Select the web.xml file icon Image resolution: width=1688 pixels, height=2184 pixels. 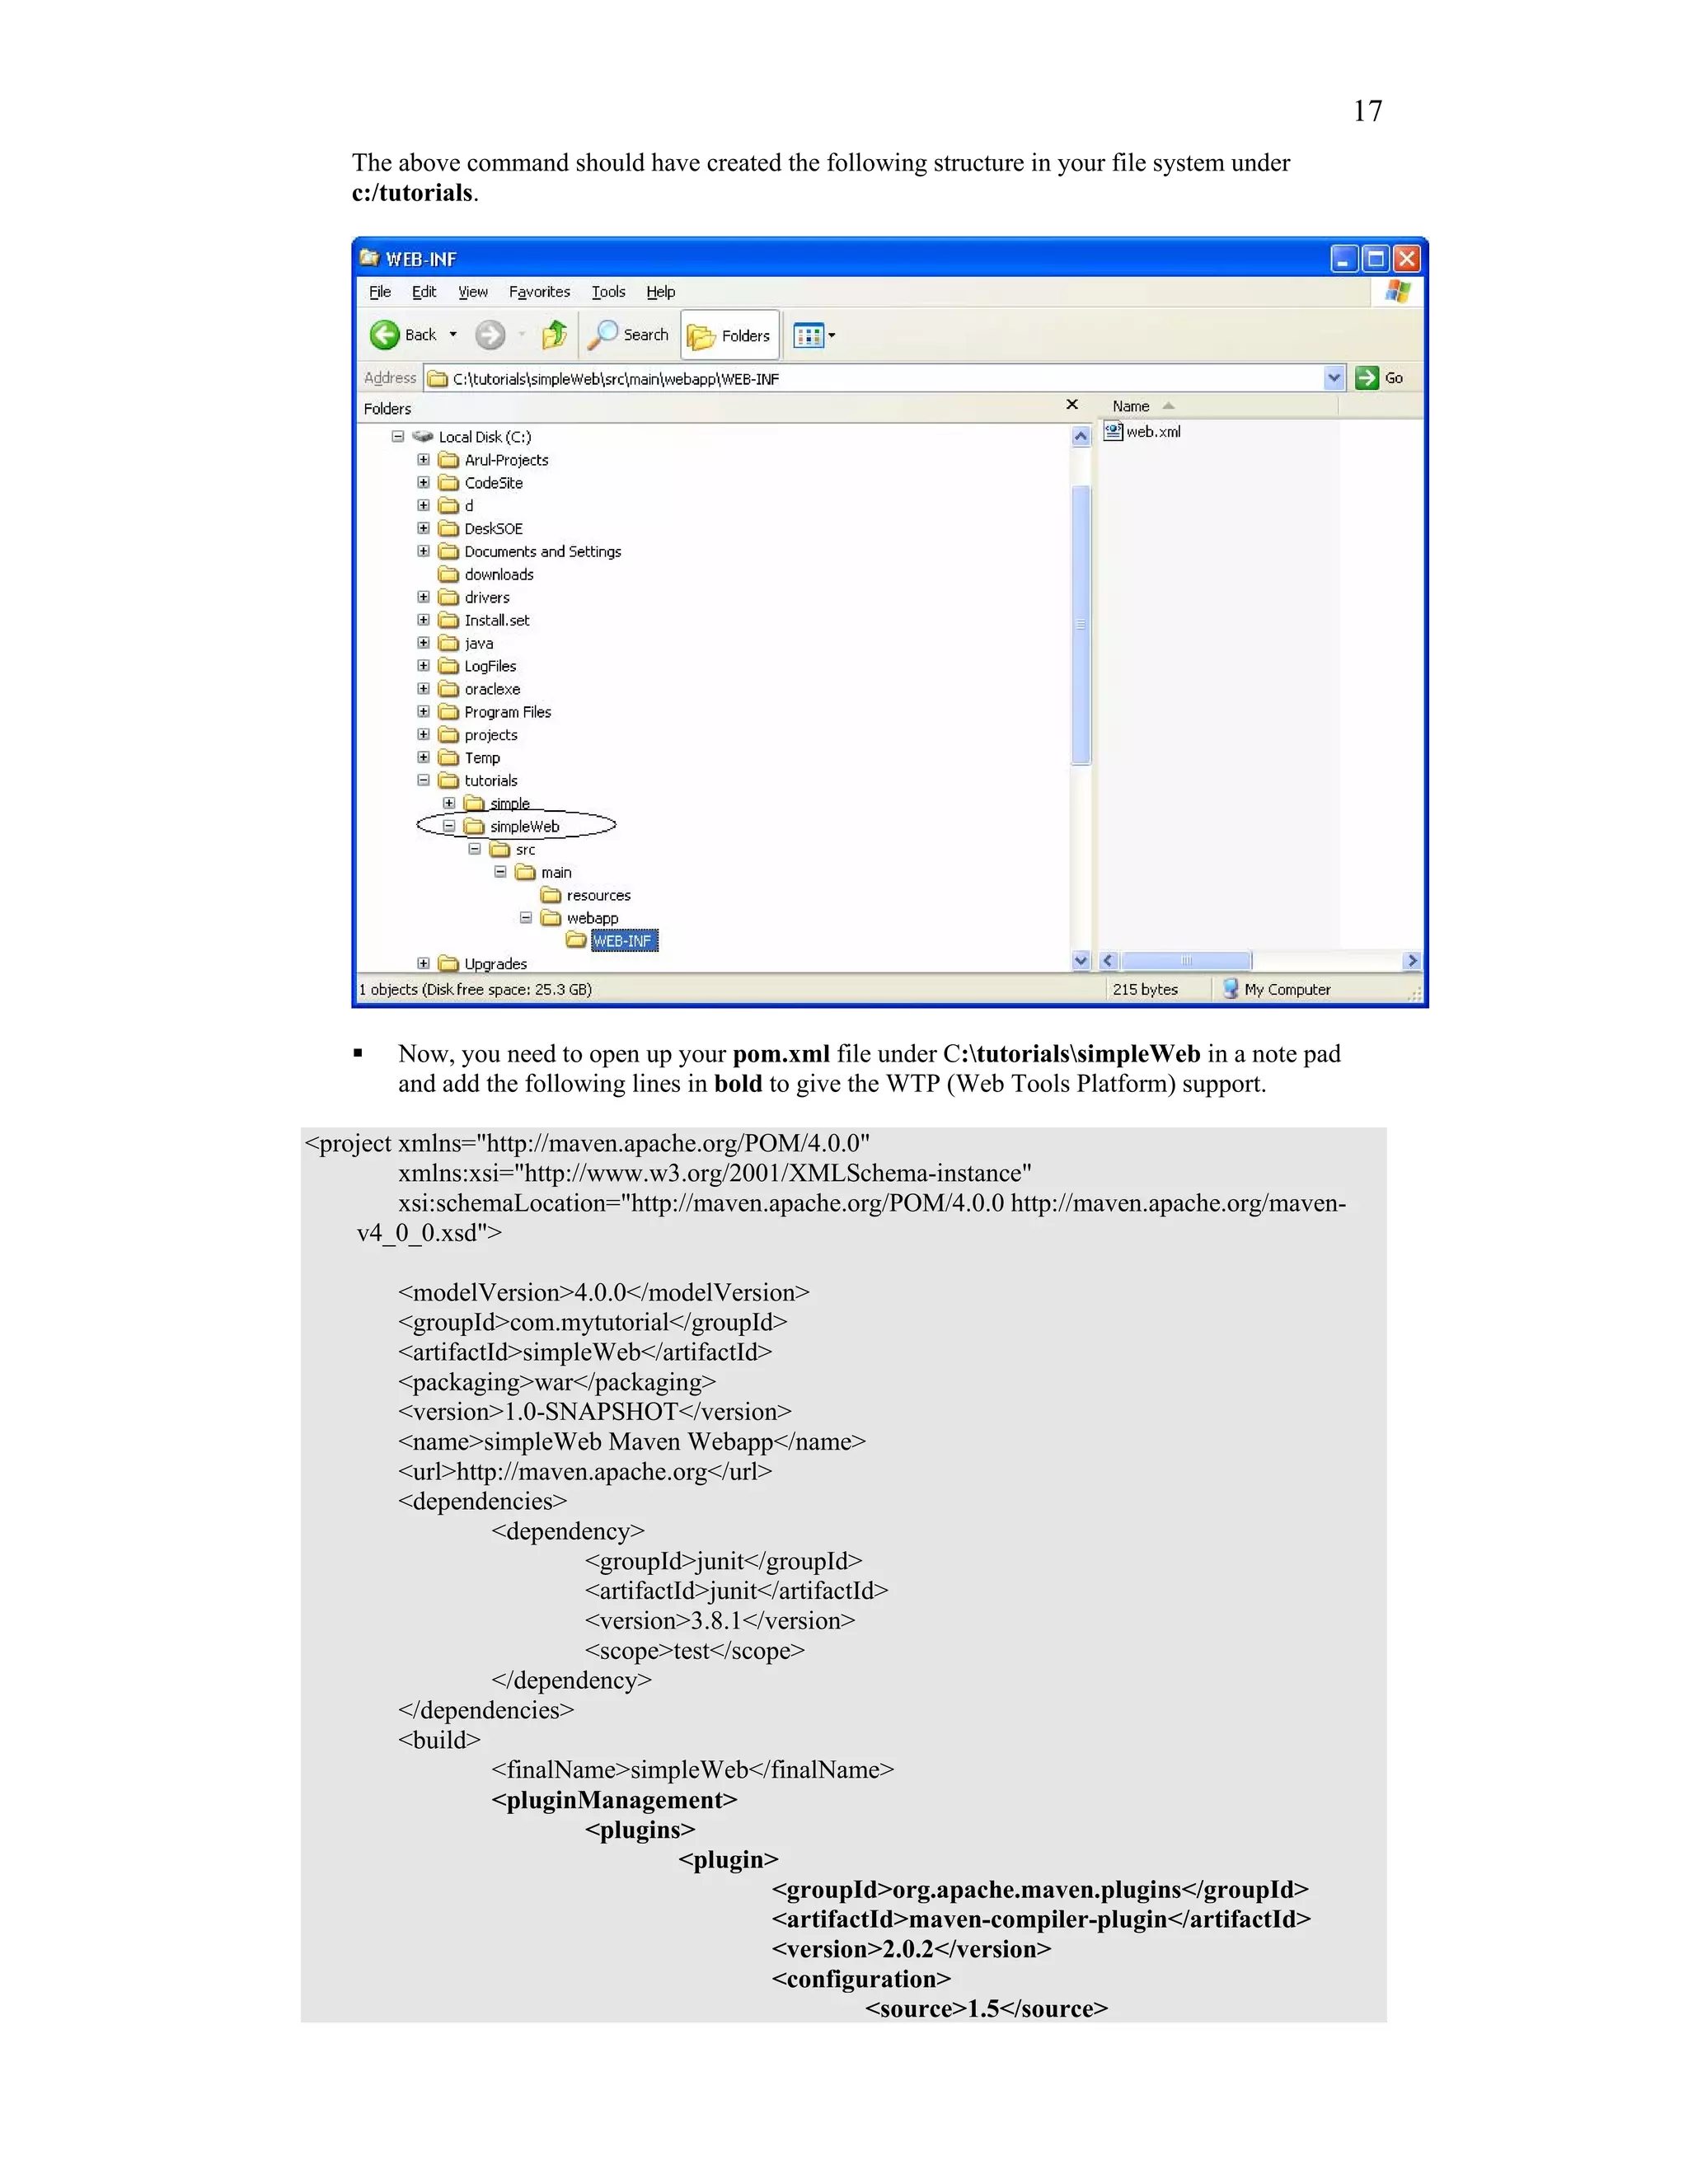(x=1113, y=431)
